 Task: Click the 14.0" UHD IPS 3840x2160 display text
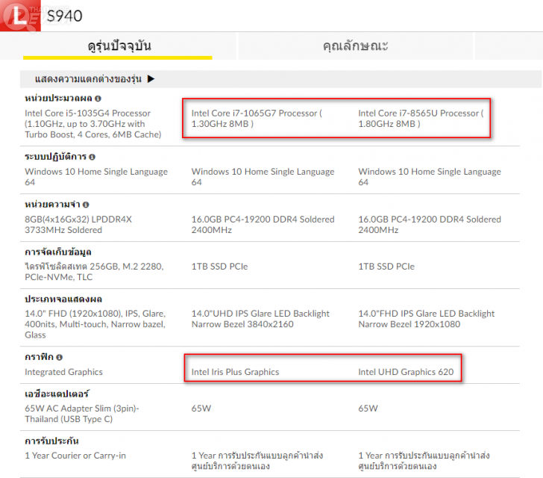[x=260, y=319]
